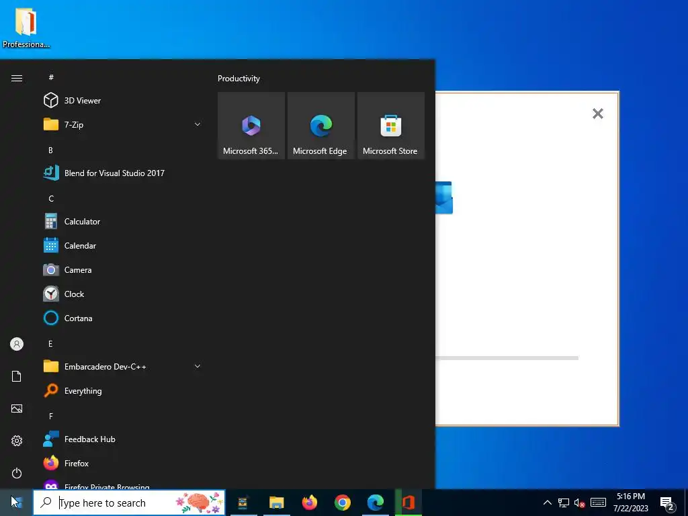Open 3D Viewer from the app list

coord(123,101)
